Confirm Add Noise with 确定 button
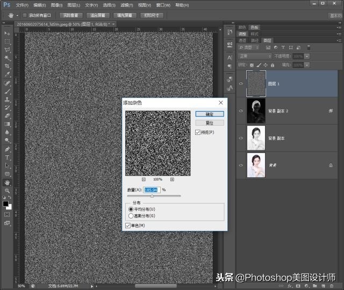This screenshot has width=344, height=290. (x=209, y=114)
